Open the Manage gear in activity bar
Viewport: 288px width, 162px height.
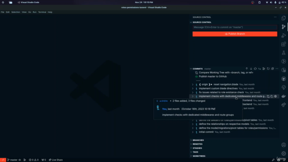tap(283, 153)
